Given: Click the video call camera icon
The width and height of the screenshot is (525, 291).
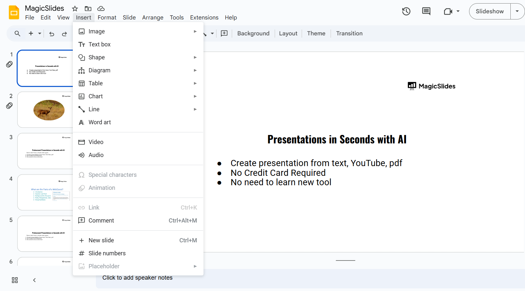Looking at the screenshot, I should coord(448,11).
